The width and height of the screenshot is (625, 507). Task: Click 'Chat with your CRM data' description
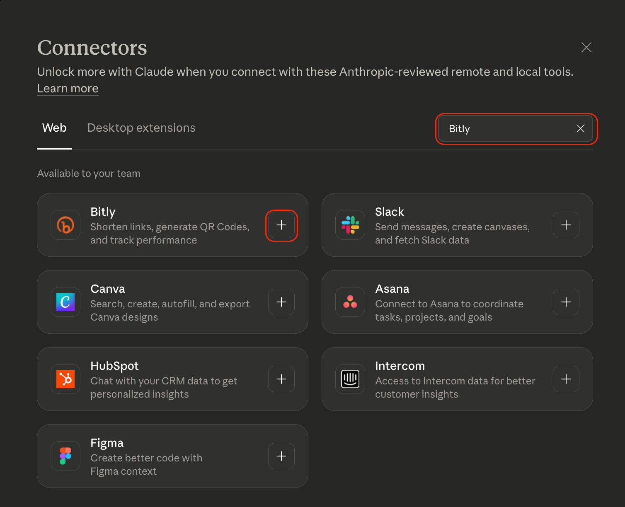(164, 388)
